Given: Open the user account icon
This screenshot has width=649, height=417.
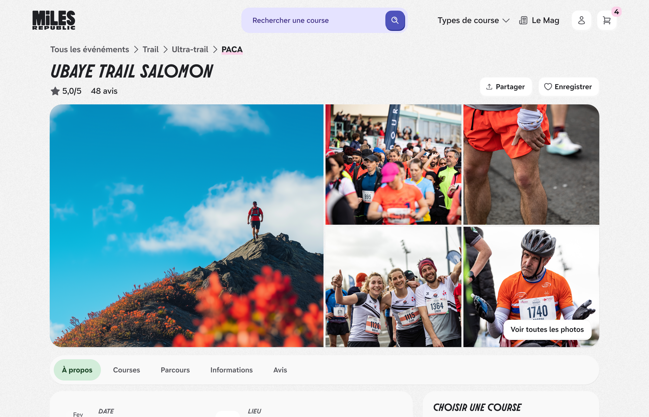Looking at the screenshot, I should click(581, 20).
